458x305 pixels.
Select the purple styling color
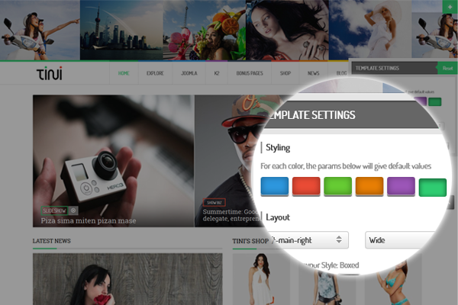click(401, 186)
